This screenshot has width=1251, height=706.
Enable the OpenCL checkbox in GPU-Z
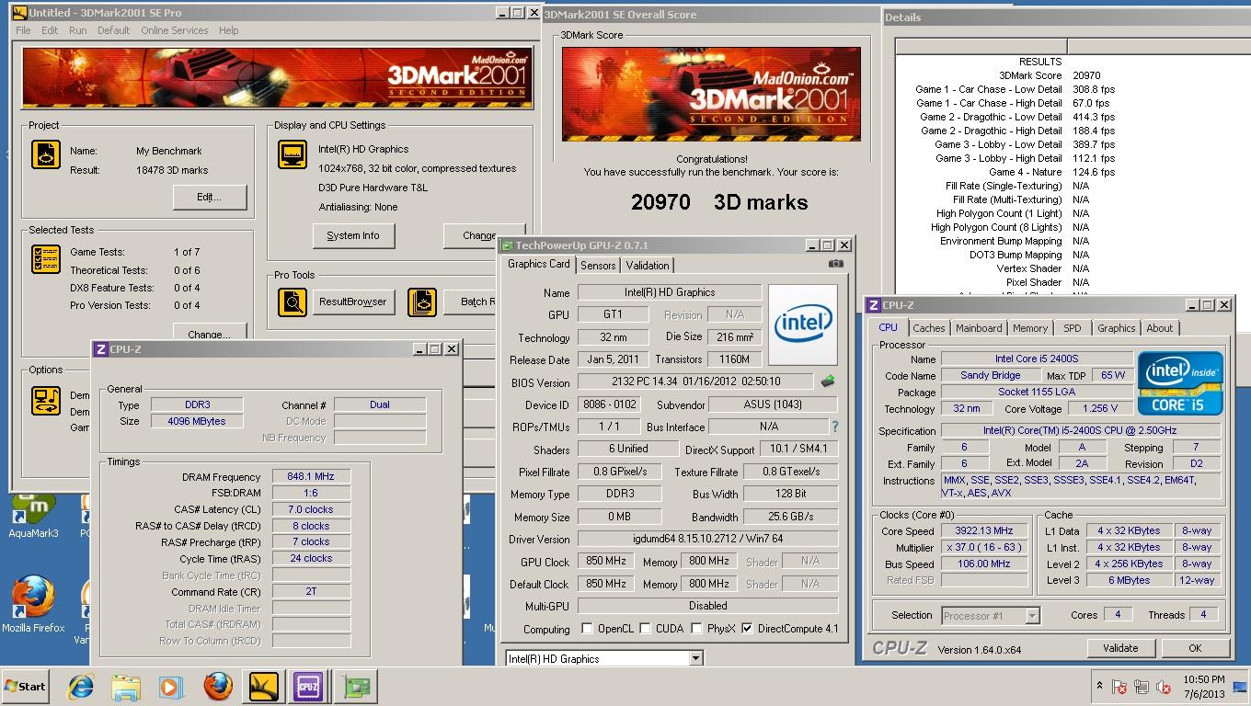point(587,629)
